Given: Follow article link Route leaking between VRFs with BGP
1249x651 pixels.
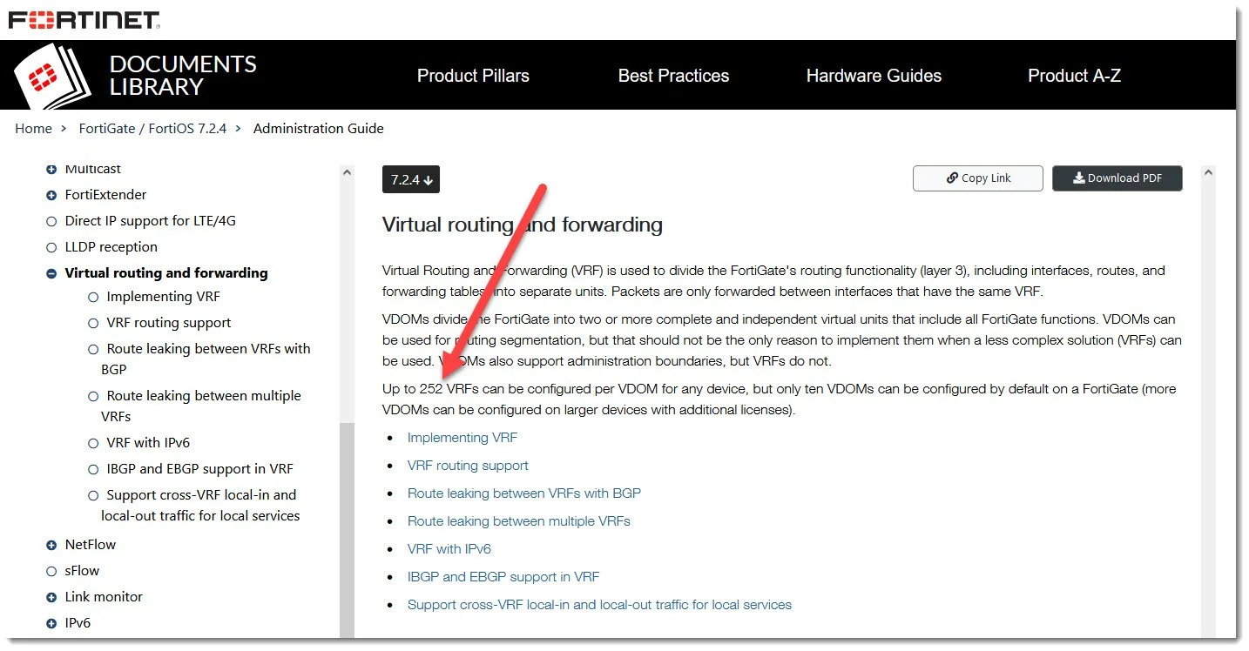Looking at the screenshot, I should (524, 493).
